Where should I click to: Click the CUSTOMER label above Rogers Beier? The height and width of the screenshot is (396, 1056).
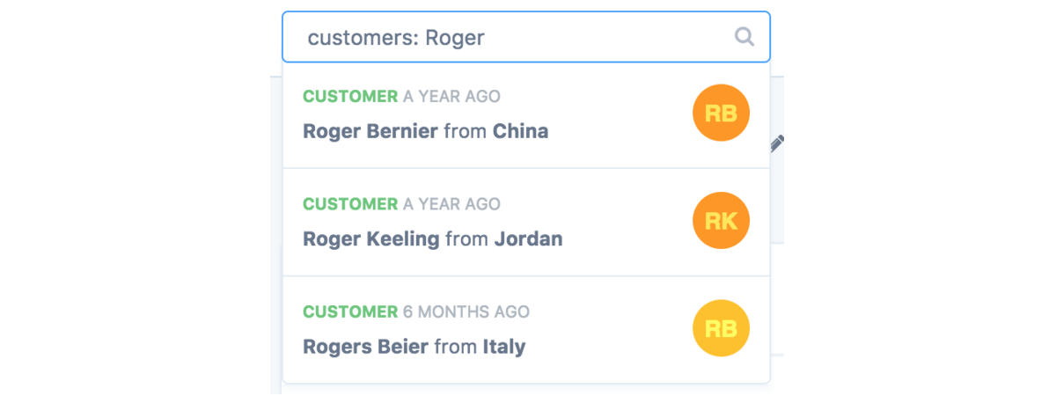[350, 312]
